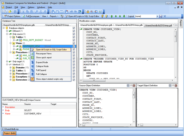
Task: Expand the Different (7) tree node
Action: click(x=7, y=31)
